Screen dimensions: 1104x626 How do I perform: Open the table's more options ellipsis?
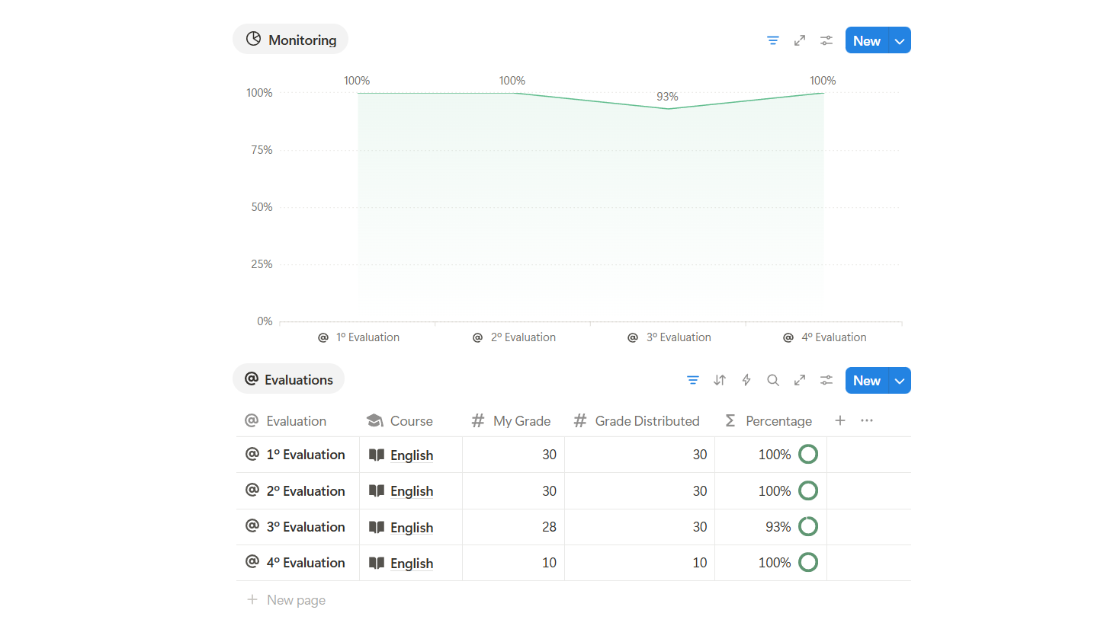pyautogui.click(x=867, y=420)
